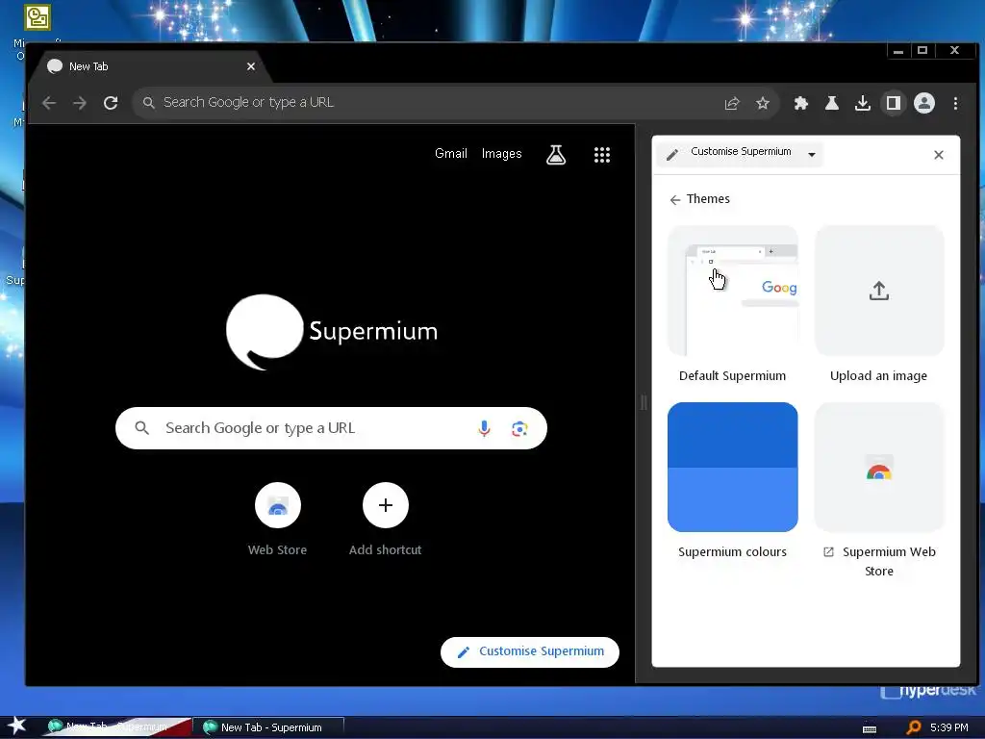Click the 5:39 PM clock
This screenshot has height=739, width=985.
(949, 727)
